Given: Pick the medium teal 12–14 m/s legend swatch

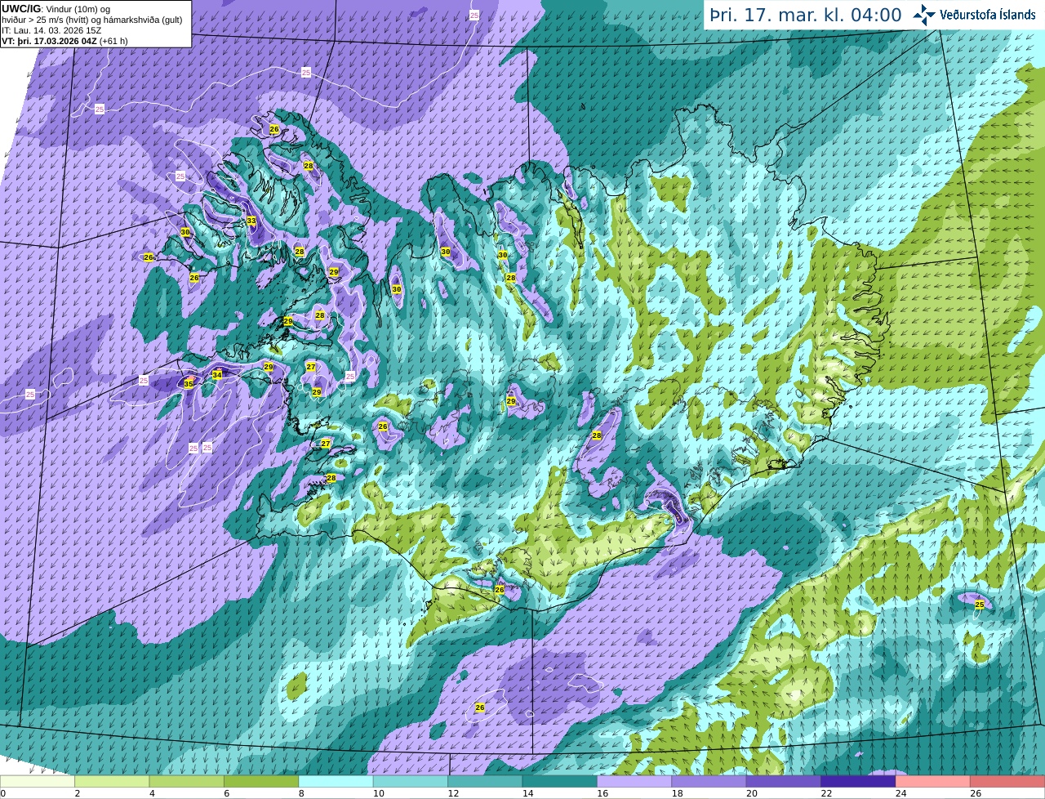Looking at the screenshot, I should [x=485, y=781].
